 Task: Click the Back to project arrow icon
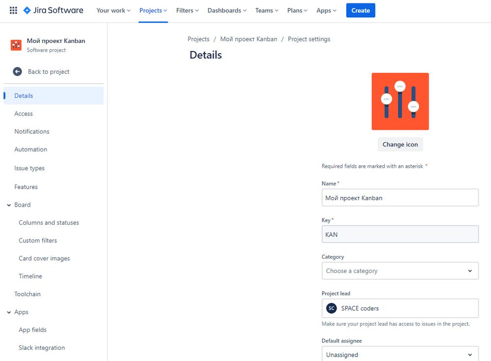pyautogui.click(x=18, y=72)
